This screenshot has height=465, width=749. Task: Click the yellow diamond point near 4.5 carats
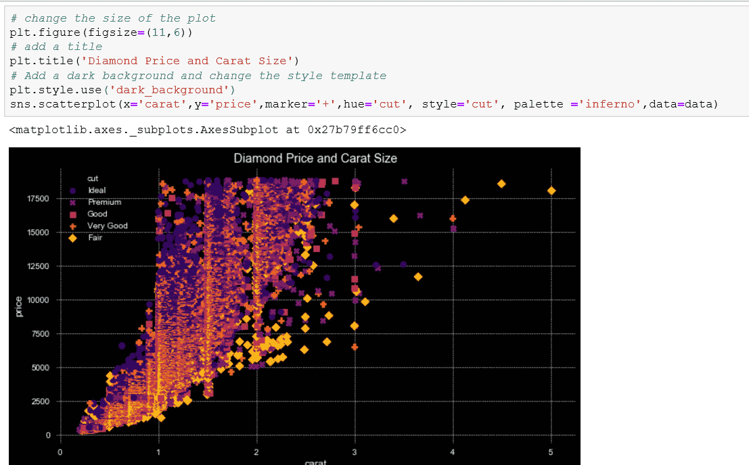501,184
